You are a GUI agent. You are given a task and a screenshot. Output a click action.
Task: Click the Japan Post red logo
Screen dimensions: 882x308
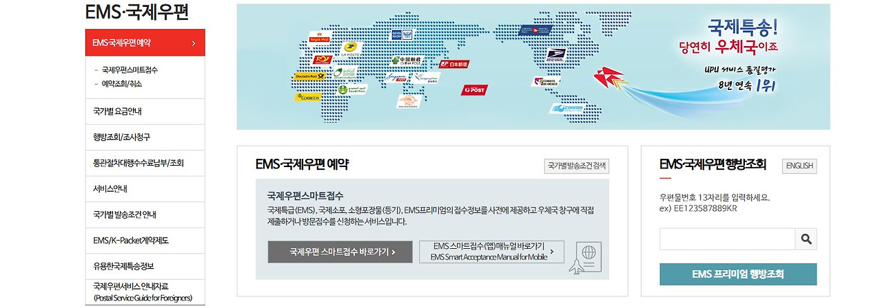454,65
